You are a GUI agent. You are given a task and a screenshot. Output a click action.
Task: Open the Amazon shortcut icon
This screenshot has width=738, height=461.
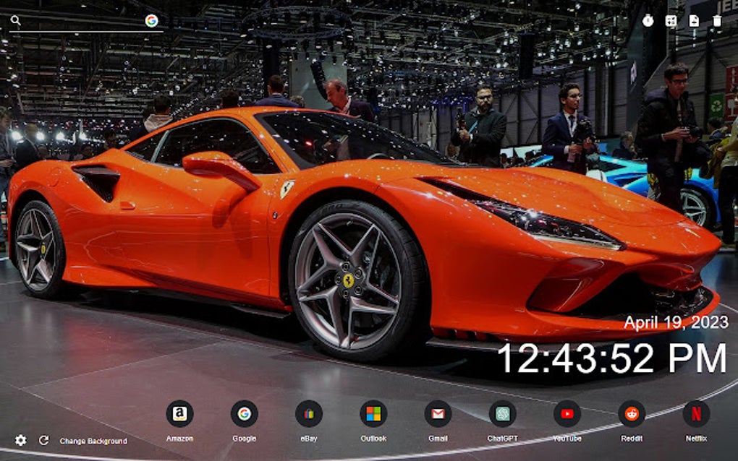click(x=179, y=415)
